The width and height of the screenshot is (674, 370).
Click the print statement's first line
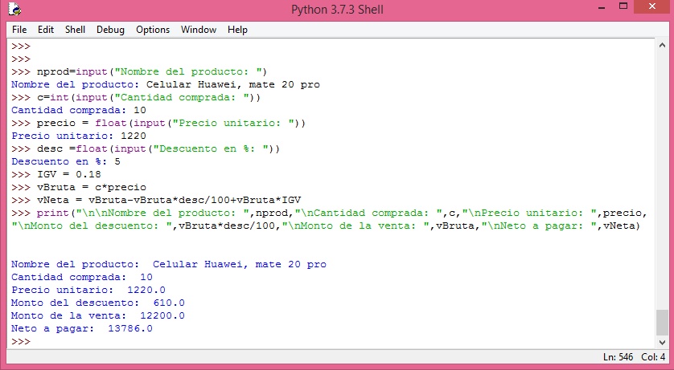click(329, 213)
